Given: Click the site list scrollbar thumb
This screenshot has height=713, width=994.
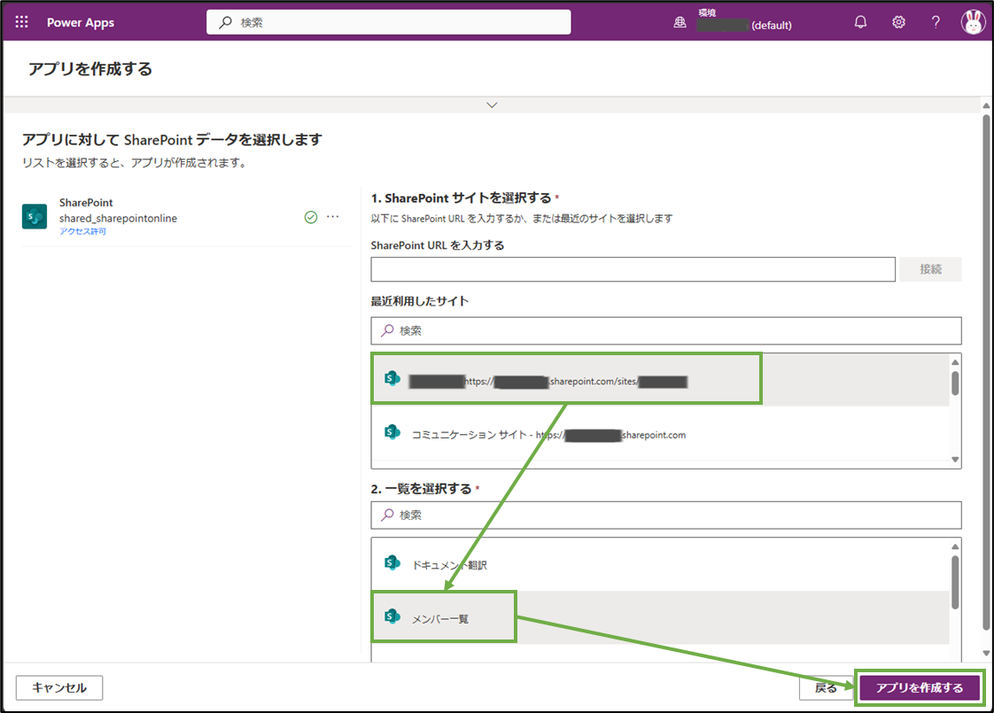Looking at the screenshot, I should click(955, 384).
